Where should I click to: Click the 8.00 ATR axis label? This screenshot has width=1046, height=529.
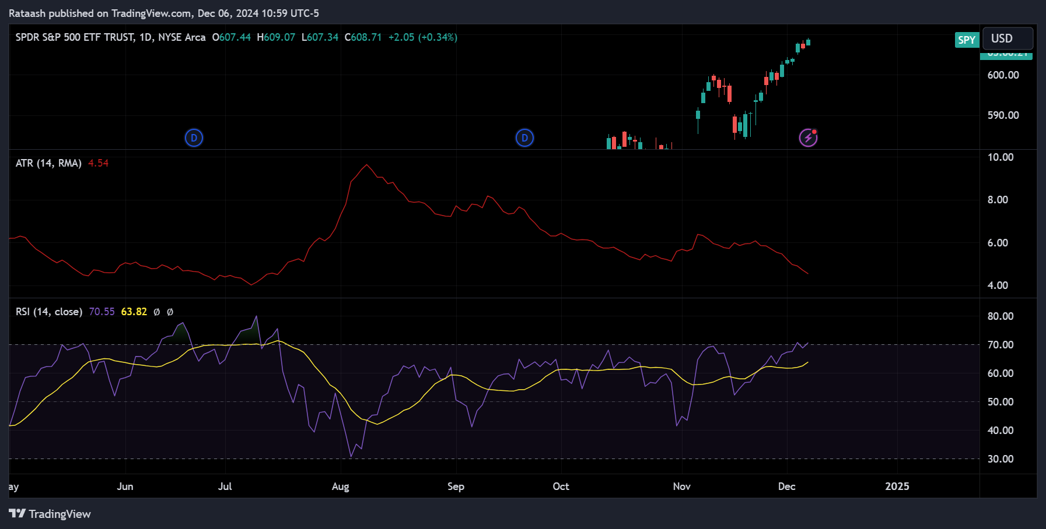[x=998, y=200]
